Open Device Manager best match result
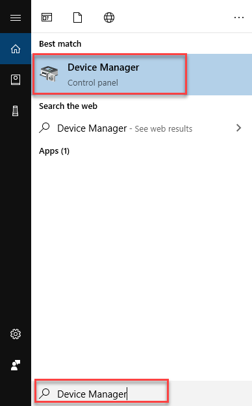The height and width of the screenshot is (406, 252). [x=142, y=75]
